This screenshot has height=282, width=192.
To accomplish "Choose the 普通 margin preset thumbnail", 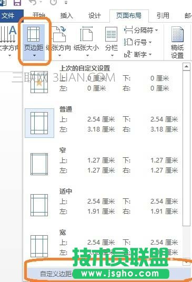I will pos(39,123).
